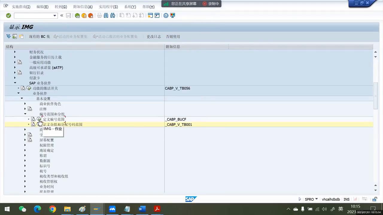The image size is (383, 215).
Task: Click the Save diskette icon
Action: click(x=69, y=16)
